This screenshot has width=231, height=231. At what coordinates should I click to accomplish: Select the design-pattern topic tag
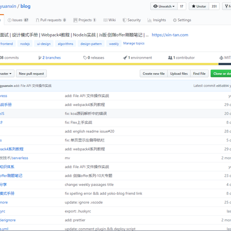pos(91,44)
